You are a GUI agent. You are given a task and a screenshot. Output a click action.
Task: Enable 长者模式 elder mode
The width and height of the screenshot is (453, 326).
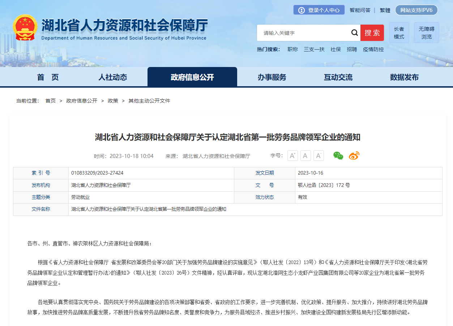click(399, 33)
